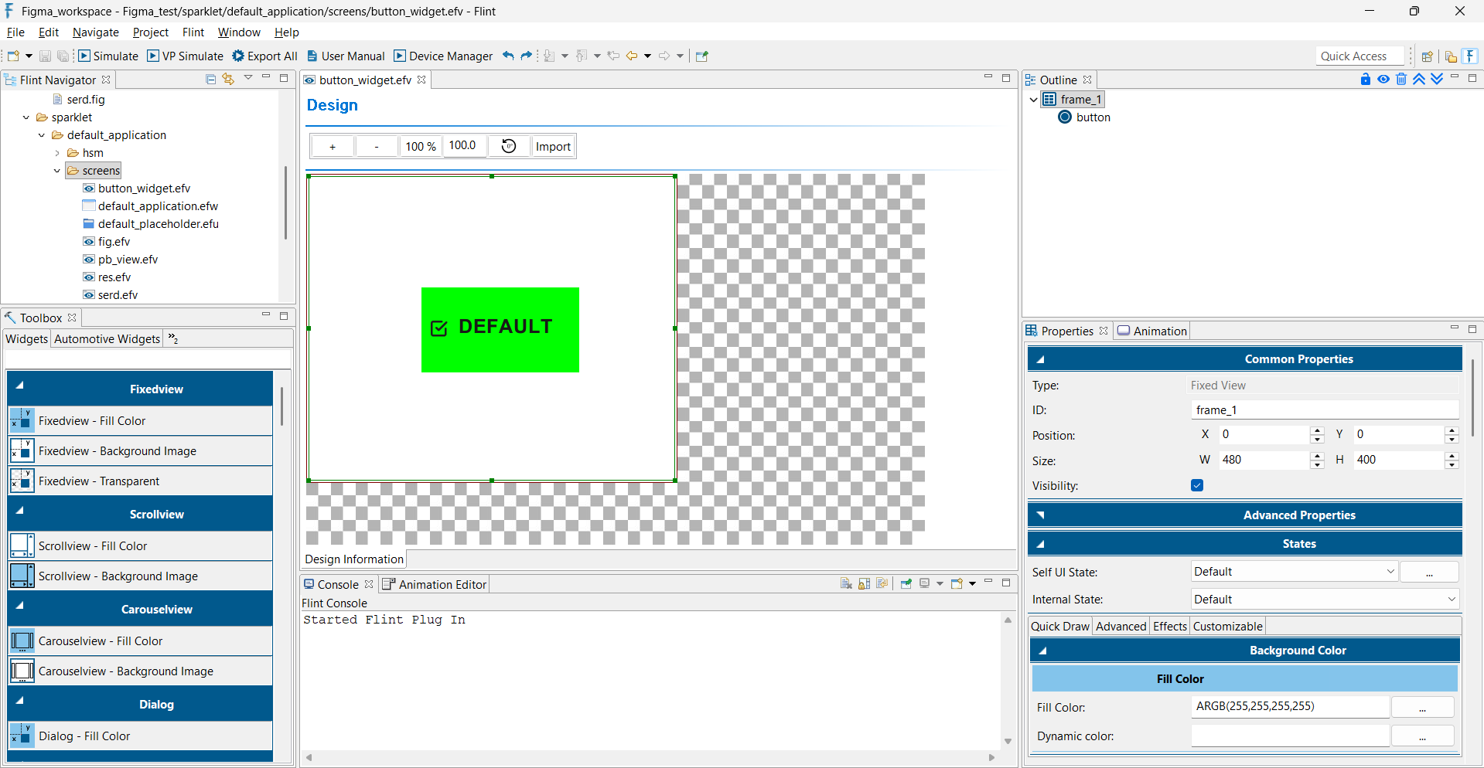Viewport: 1484px width, 768px height.
Task: Open the User Manual
Action: click(346, 56)
